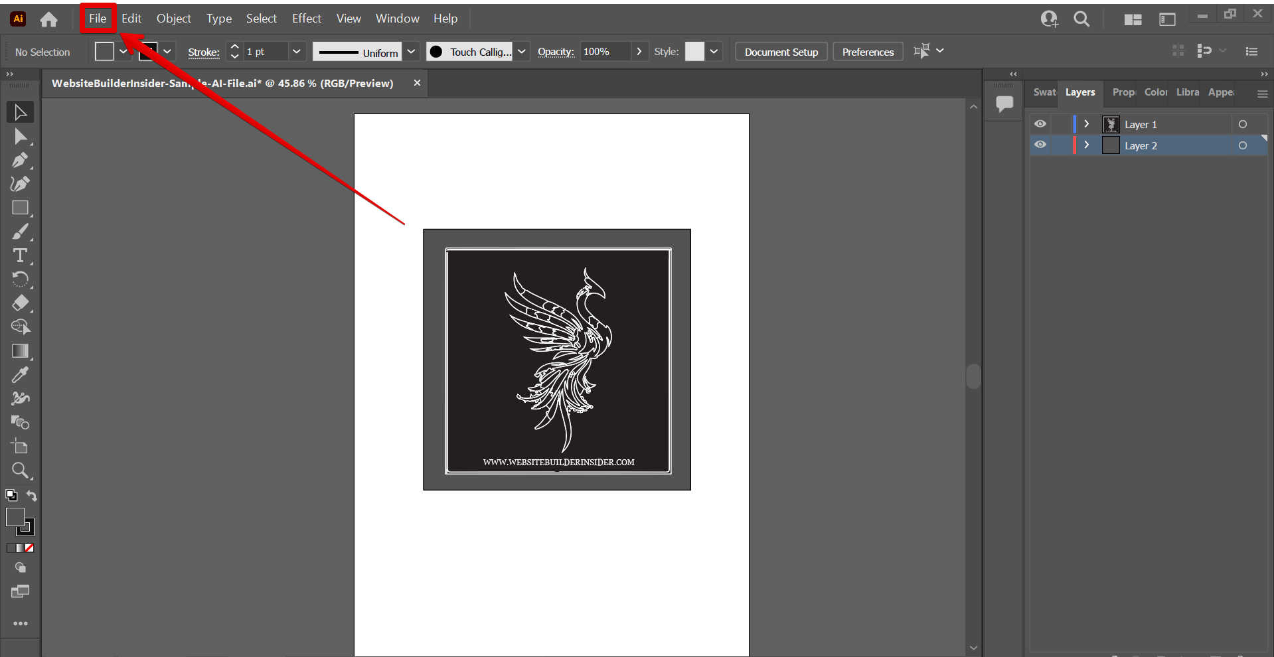Choose the Gradient tool
Screen dimensions: 1274x657
tap(20, 351)
